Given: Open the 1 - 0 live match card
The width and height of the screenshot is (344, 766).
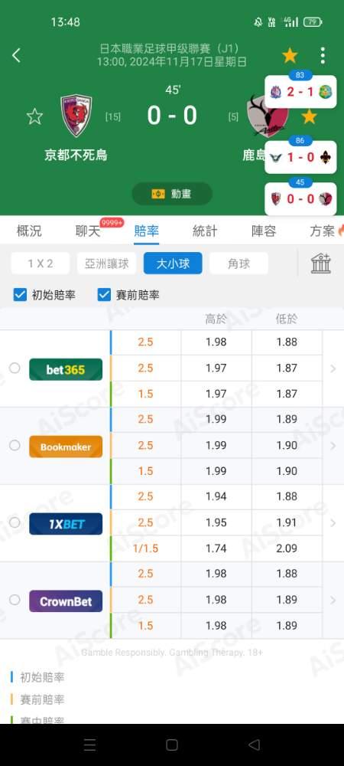Looking at the screenshot, I should (x=300, y=157).
